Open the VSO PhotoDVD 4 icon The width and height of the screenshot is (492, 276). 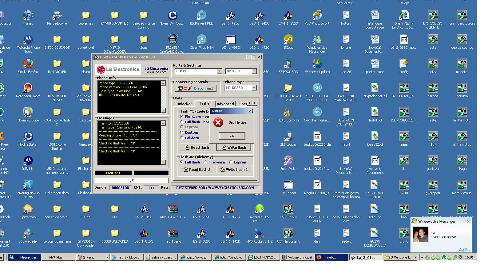click(317, 18)
